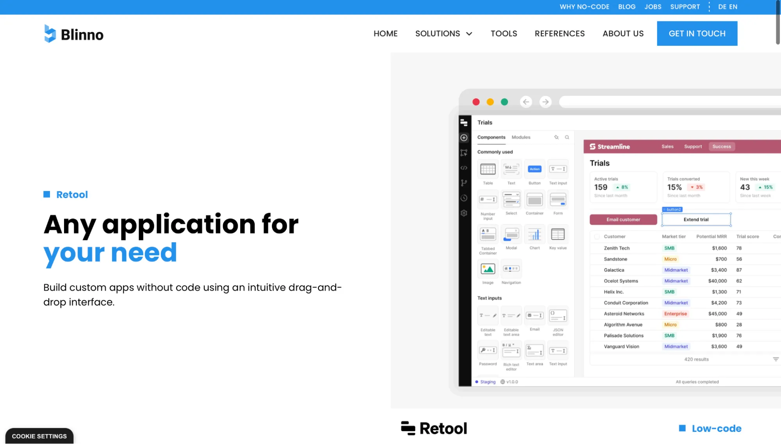Open the Sales tab in Streamline
This screenshot has height=444, width=781.
667,147
